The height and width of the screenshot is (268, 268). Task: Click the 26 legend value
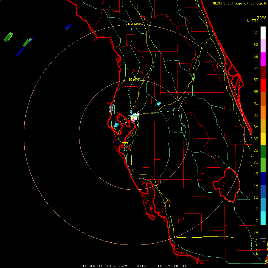coord(256,150)
